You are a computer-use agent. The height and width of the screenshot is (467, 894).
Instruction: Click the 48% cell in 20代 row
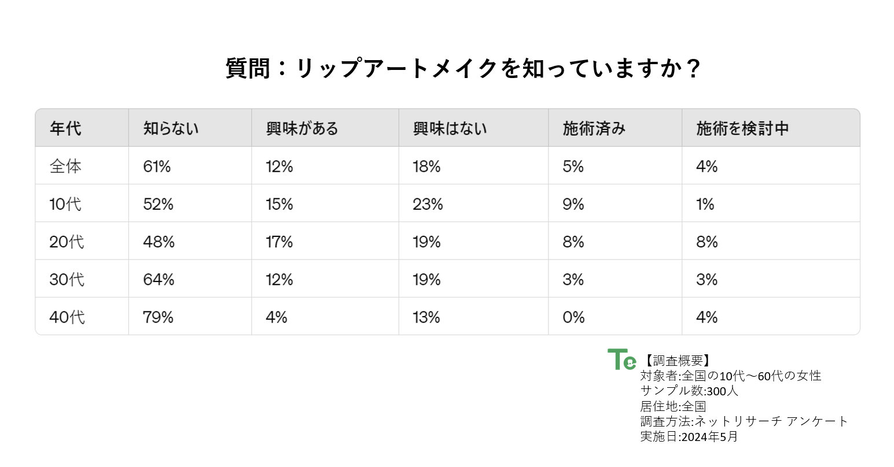click(159, 242)
